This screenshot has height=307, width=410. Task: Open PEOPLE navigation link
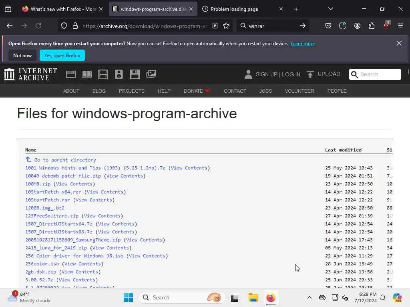tap(337, 91)
